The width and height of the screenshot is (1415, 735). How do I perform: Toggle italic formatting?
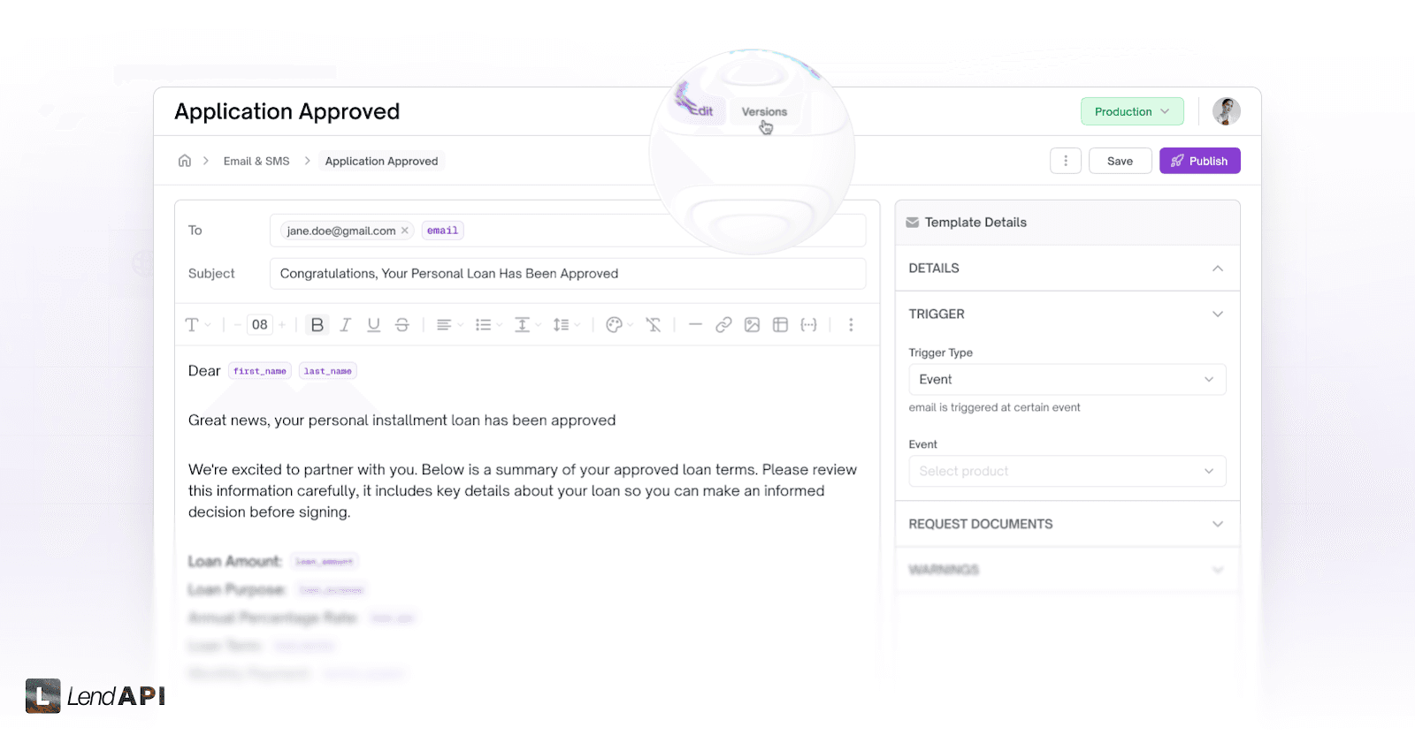pyautogui.click(x=345, y=324)
